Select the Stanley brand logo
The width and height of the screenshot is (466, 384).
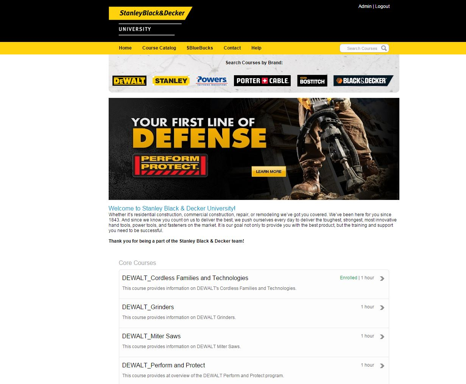[x=171, y=81]
